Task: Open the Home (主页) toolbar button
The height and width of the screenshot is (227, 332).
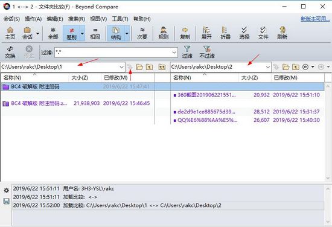Action: pos(10,33)
